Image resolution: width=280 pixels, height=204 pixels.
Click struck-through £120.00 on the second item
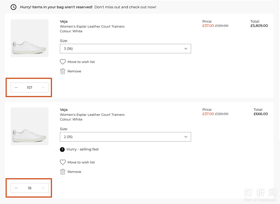[x=222, y=114]
